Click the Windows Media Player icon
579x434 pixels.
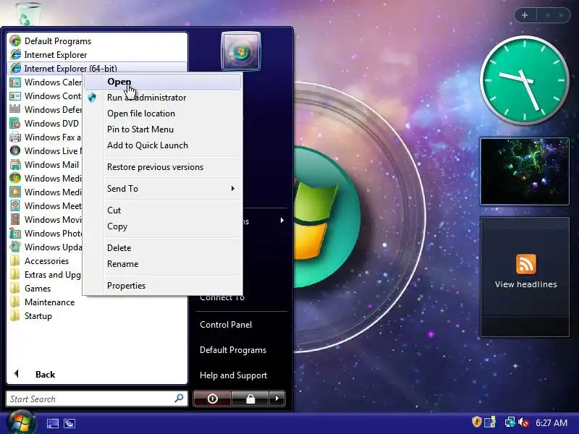pos(15,192)
